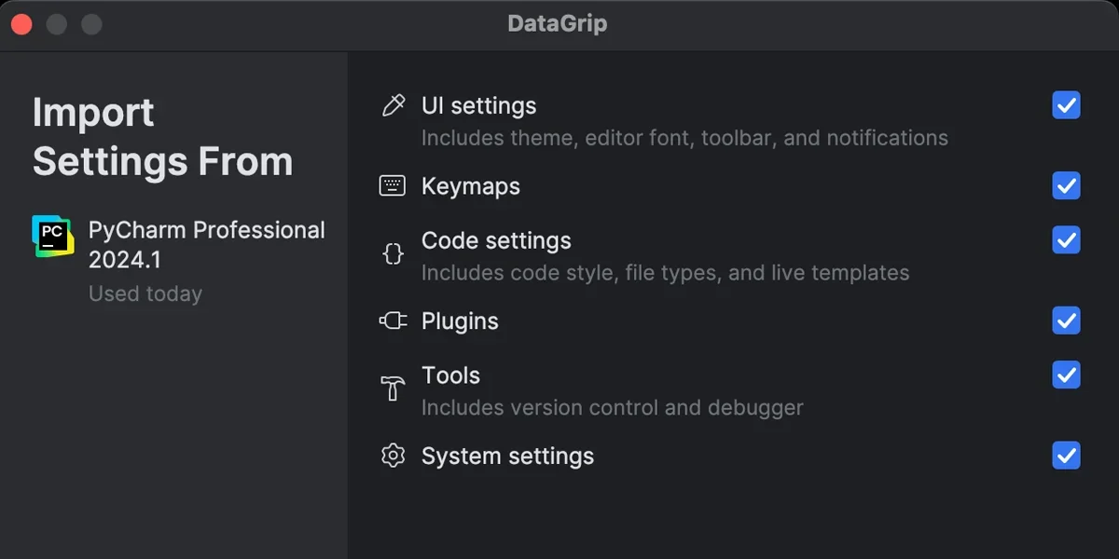Click the Plugins label
This screenshot has width=1119, height=559.
point(460,321)
